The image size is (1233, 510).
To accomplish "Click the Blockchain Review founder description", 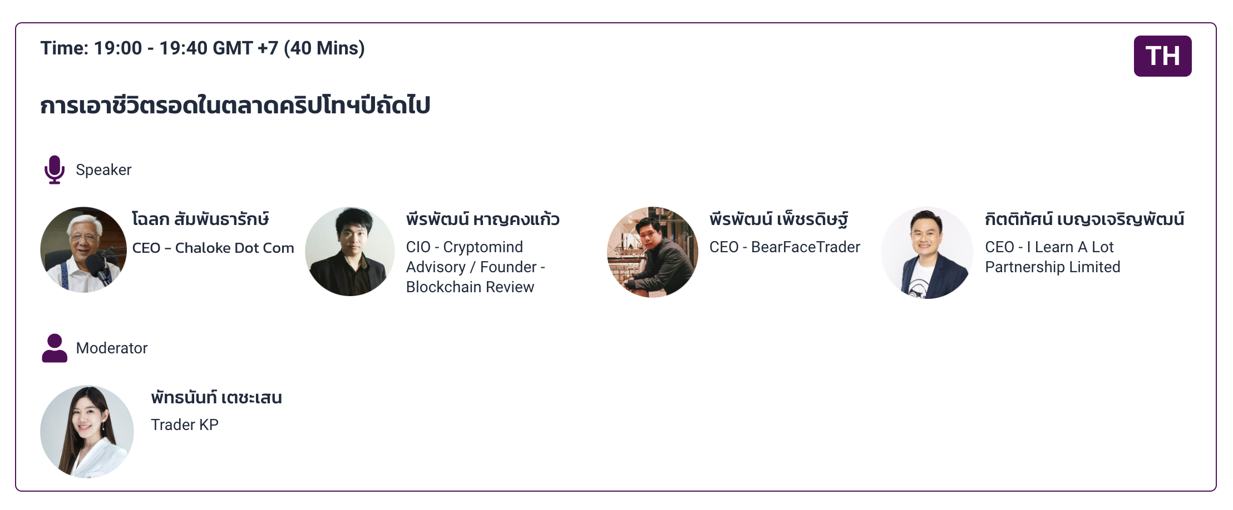I will (470, 287).
